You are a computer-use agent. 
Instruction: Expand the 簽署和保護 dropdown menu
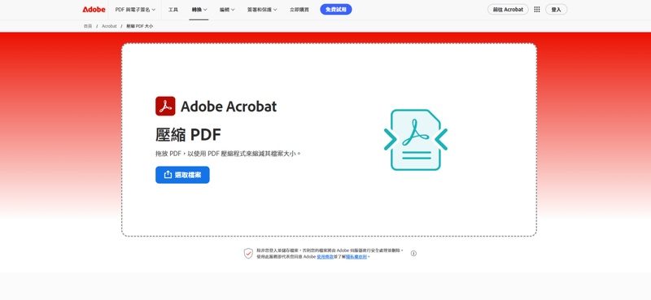point(262,10)
